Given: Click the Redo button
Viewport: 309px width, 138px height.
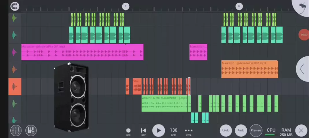Looking at the screenshot, I should click(241, 131).
